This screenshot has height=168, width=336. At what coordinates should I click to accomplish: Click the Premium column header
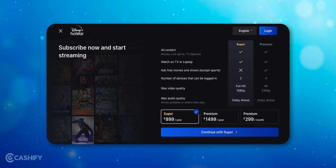pos(266,44)
